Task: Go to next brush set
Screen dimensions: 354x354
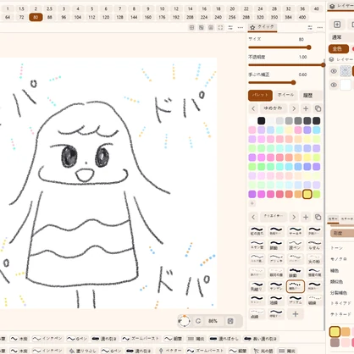Action: (294, 217)
